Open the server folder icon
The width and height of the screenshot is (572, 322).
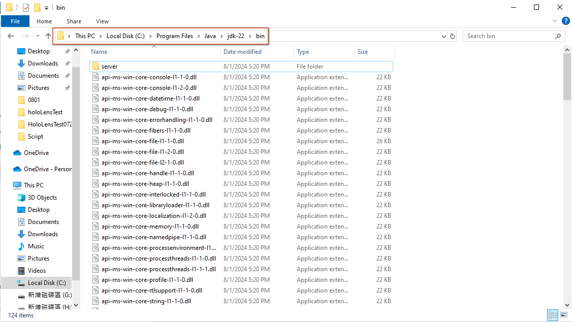[x=95, y=67]
